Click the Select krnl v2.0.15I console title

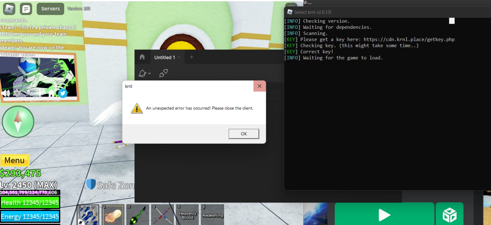coord(313,12)
